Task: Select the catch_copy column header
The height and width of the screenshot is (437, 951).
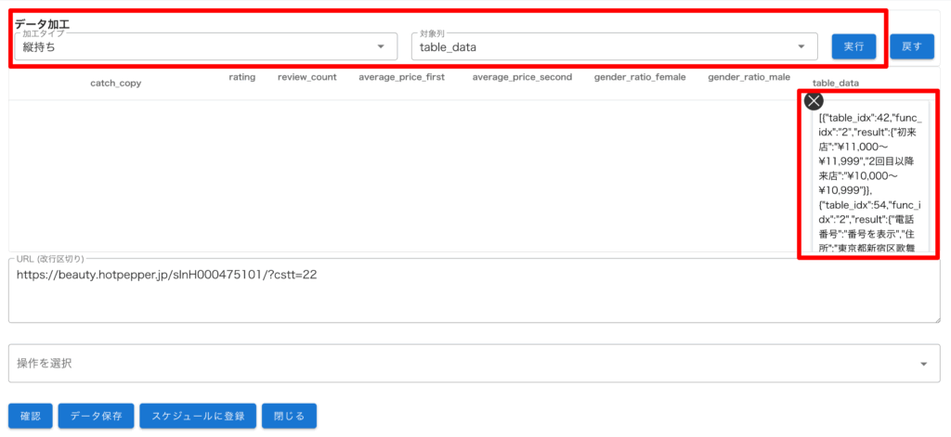Action: 116,84
